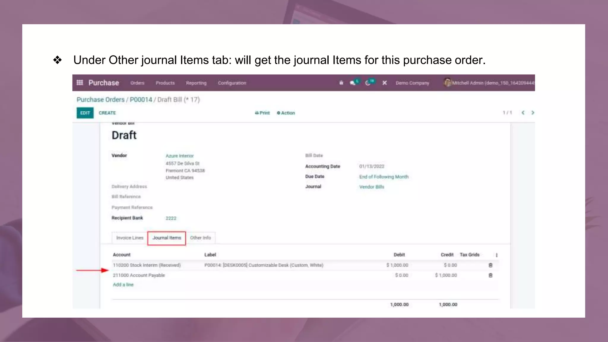608x342 pixels.
Task: Go to next record arrow
Action: pos(533,113)
